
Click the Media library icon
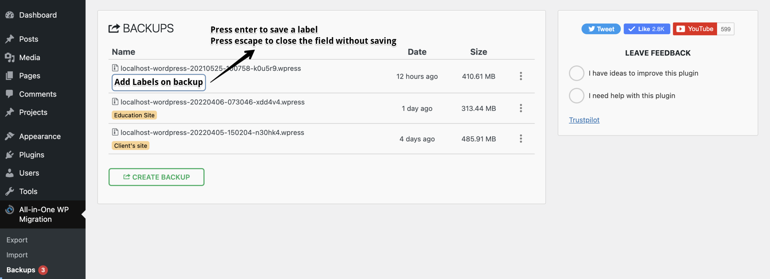tap(10, 57)
